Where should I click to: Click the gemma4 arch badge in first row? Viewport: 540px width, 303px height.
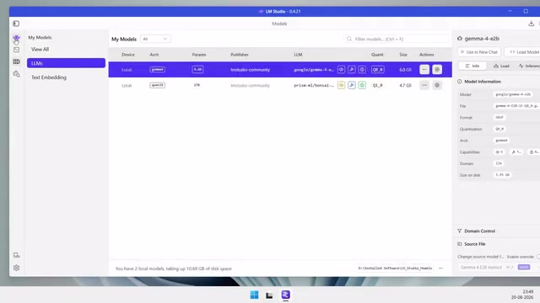click(x=158, y=69)
